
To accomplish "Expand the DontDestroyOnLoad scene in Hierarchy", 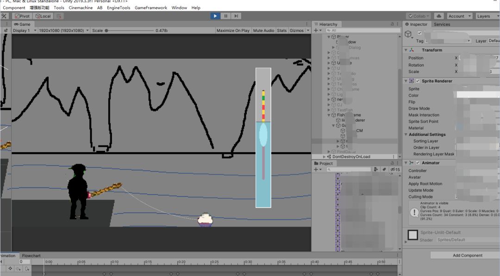I will click(324, 157).
